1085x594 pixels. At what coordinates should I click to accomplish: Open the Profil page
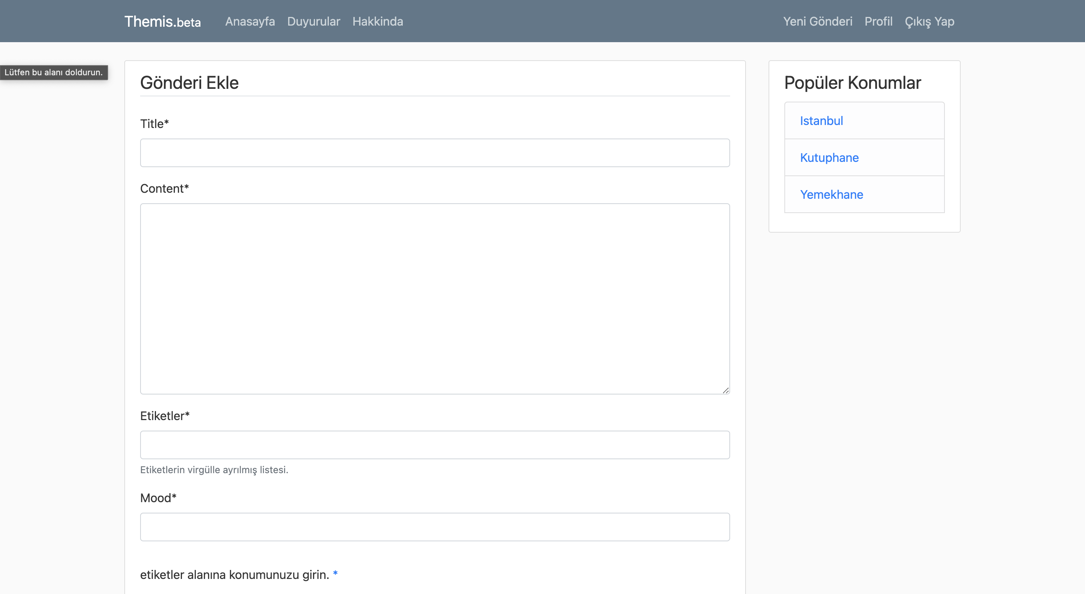[x=878, y=21]
